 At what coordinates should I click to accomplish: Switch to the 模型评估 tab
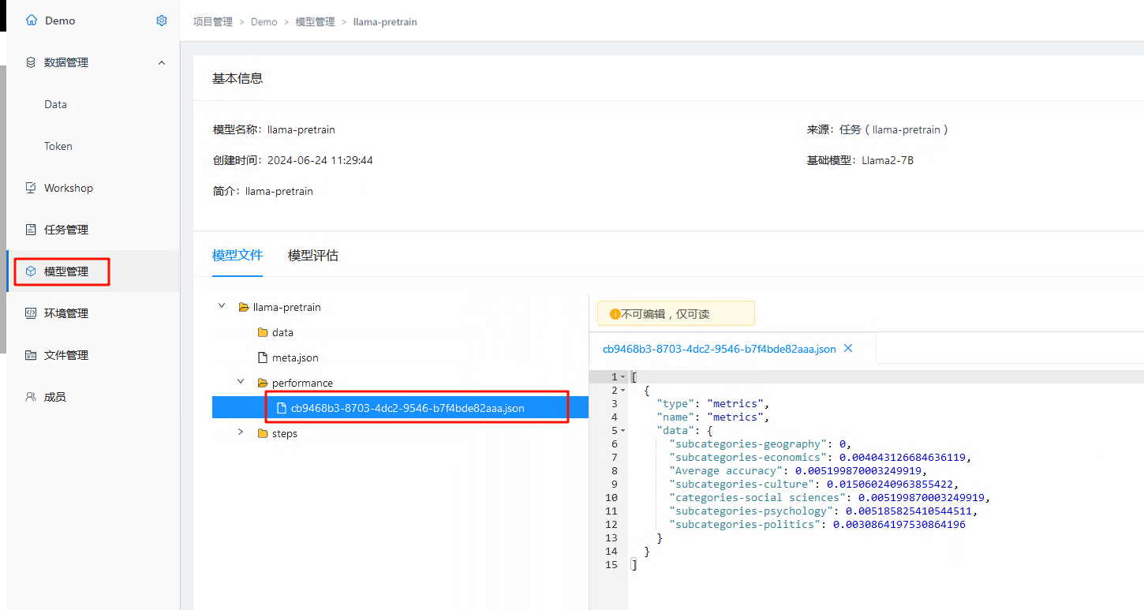tap(313, 256)
